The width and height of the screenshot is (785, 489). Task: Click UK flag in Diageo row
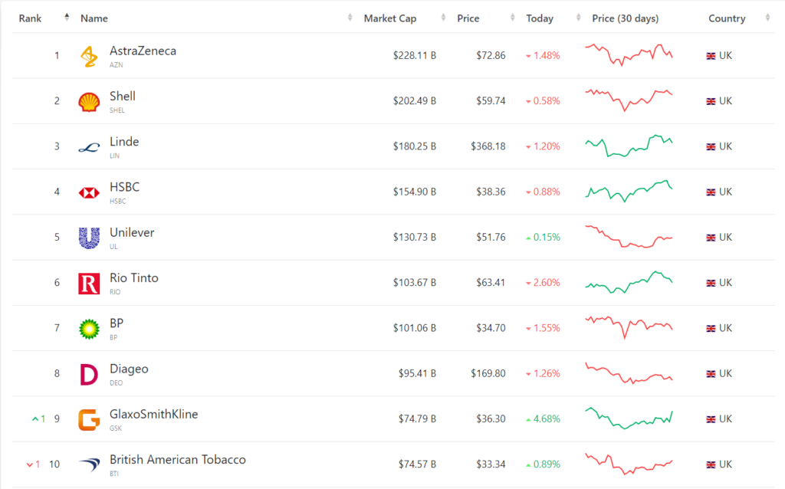(711, 374)
